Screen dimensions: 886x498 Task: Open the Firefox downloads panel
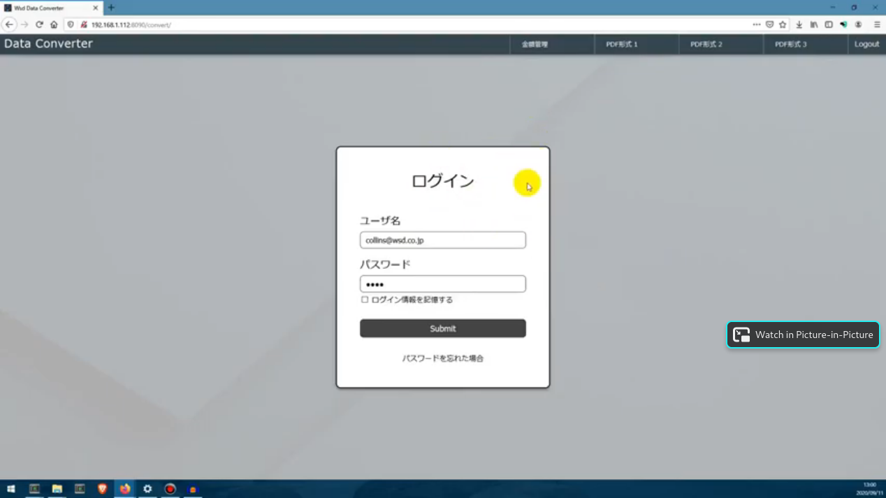[x=799, y=24]
